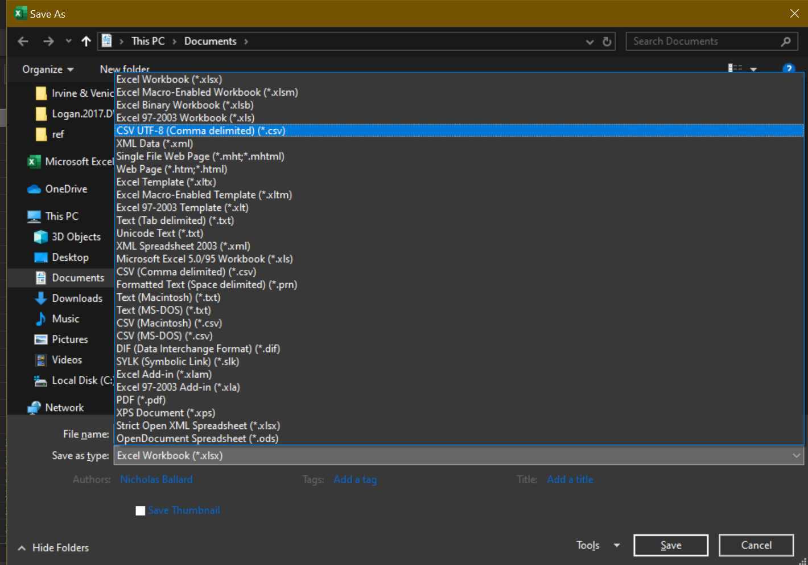Enable the Save Thumbnail checkbox

pyautogui.click(x=140, y=511)
